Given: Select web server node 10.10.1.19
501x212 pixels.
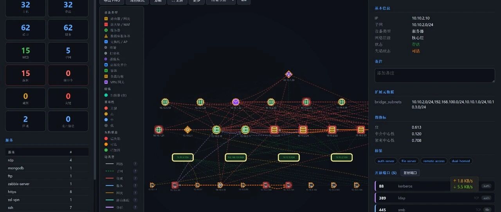Looking at the screenshot, I should pyautogui.click(x=165, y=102).
